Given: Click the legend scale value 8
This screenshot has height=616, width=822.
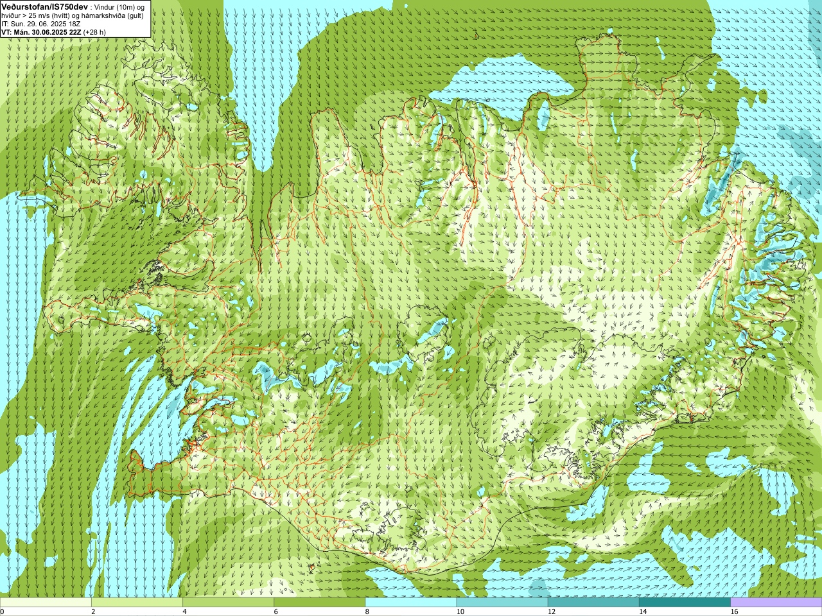Looking at the screenshot, I should pos(367,612).
